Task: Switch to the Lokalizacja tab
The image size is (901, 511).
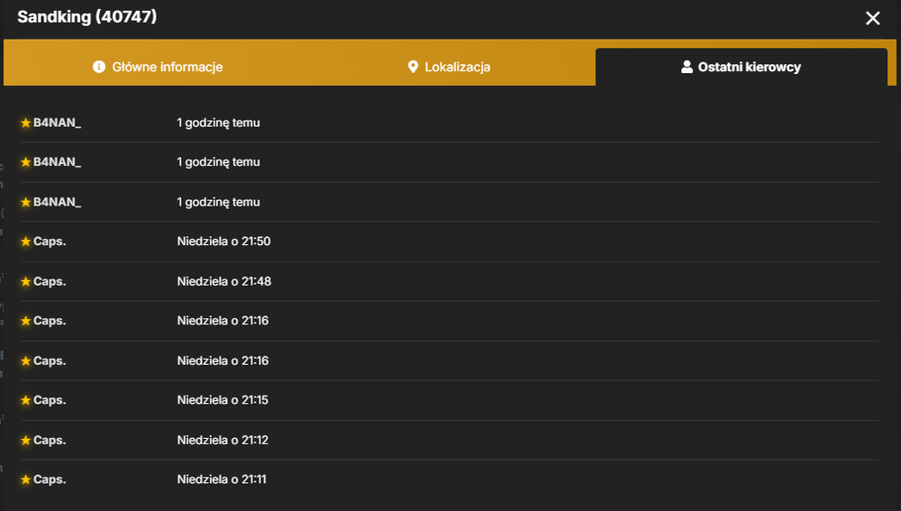Action: 449,67
